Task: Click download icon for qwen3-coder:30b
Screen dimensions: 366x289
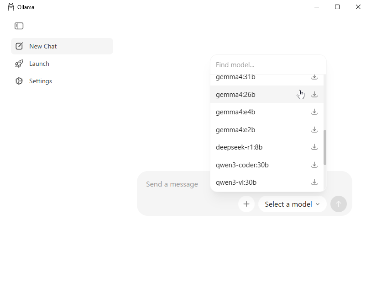Action: [x=314, y=165]
